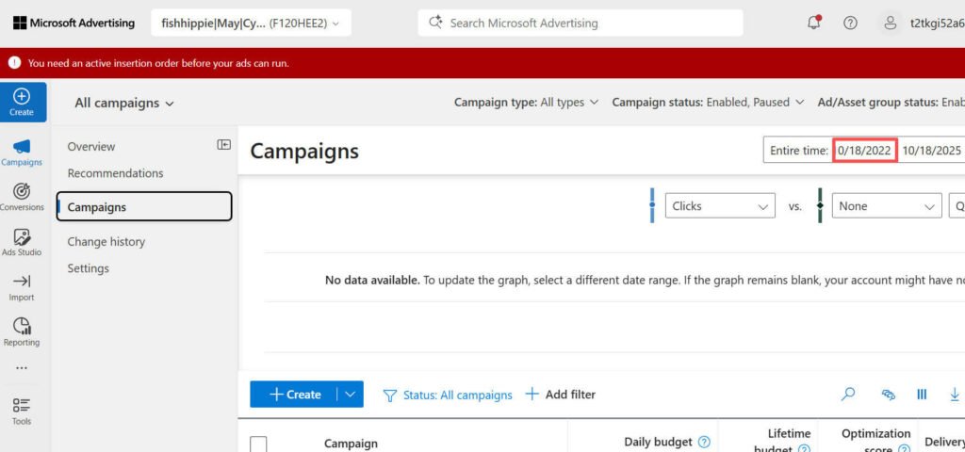
Task: Click the Daily budget help icon
Action: click(x=705, y=442)
